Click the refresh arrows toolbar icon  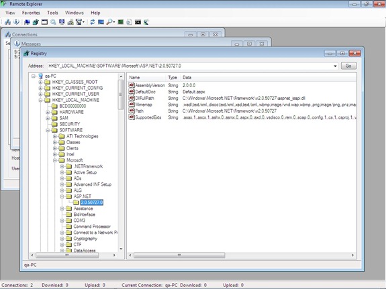click(x=93, y=22)
